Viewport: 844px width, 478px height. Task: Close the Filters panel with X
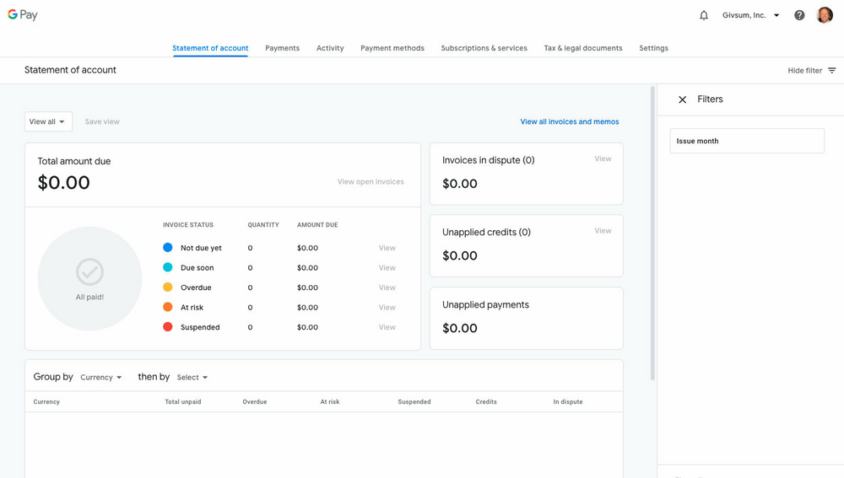pos(683,99)
